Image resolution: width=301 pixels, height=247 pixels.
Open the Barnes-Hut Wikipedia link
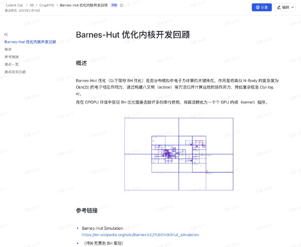click(x=140, y=235)
